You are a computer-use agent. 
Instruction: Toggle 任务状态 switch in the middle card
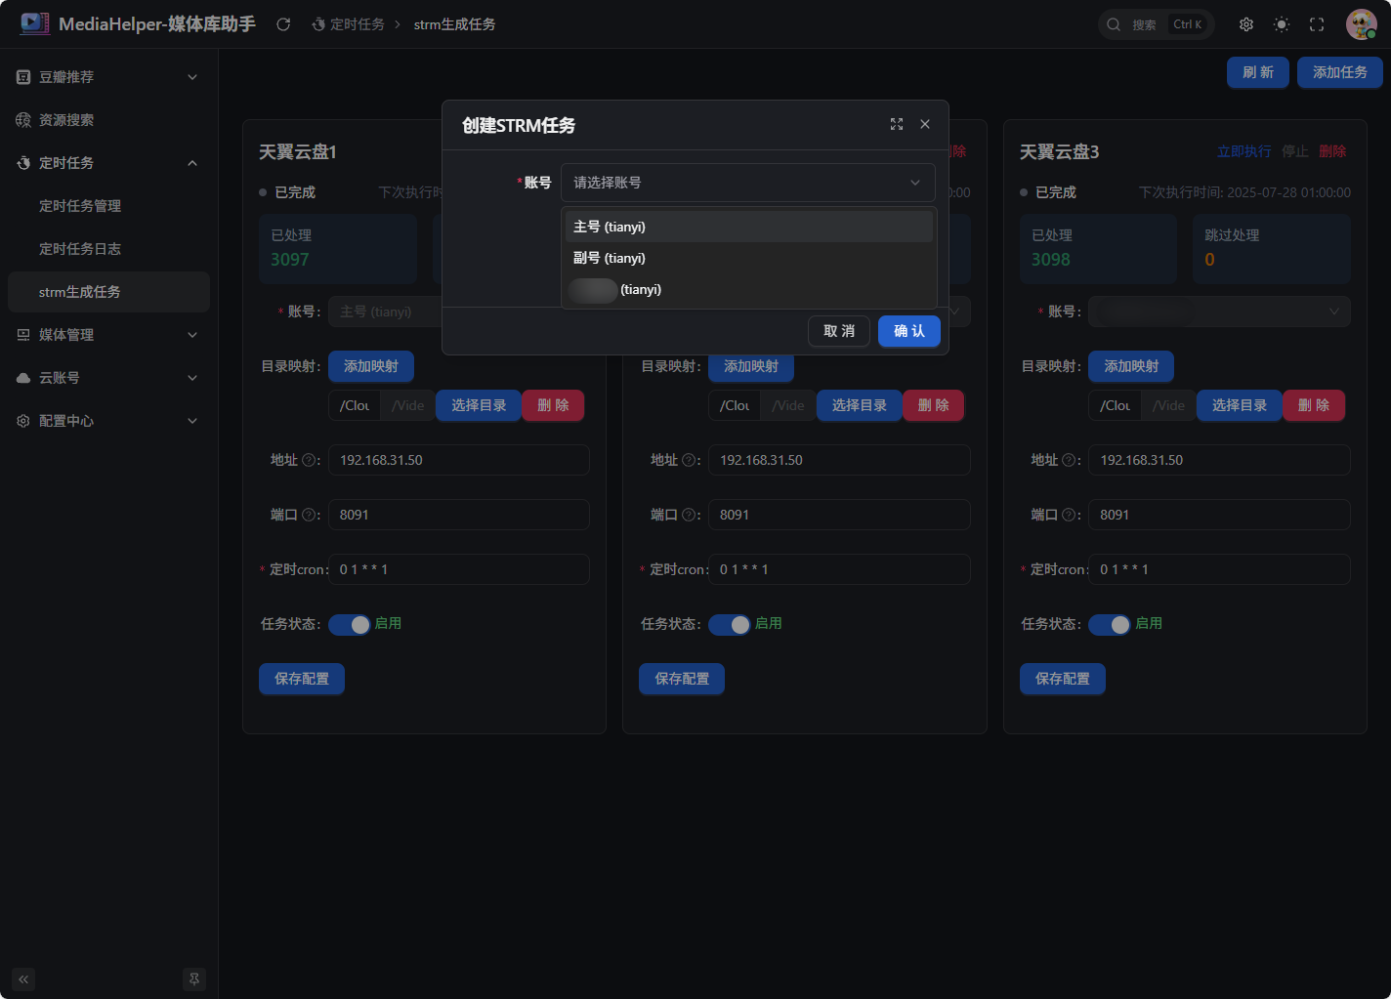click(x=730, y=624)
